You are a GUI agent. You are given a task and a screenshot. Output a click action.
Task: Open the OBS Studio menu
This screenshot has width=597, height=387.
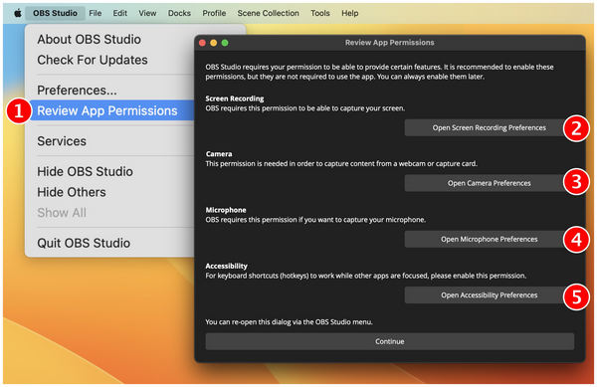coord(55,13)
